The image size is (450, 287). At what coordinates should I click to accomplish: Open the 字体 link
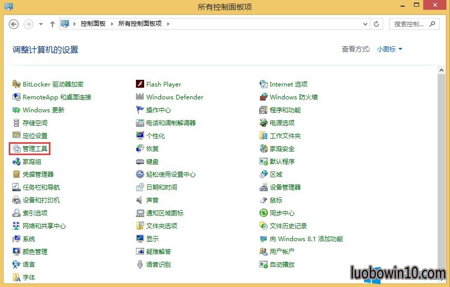tap(29, 278)
